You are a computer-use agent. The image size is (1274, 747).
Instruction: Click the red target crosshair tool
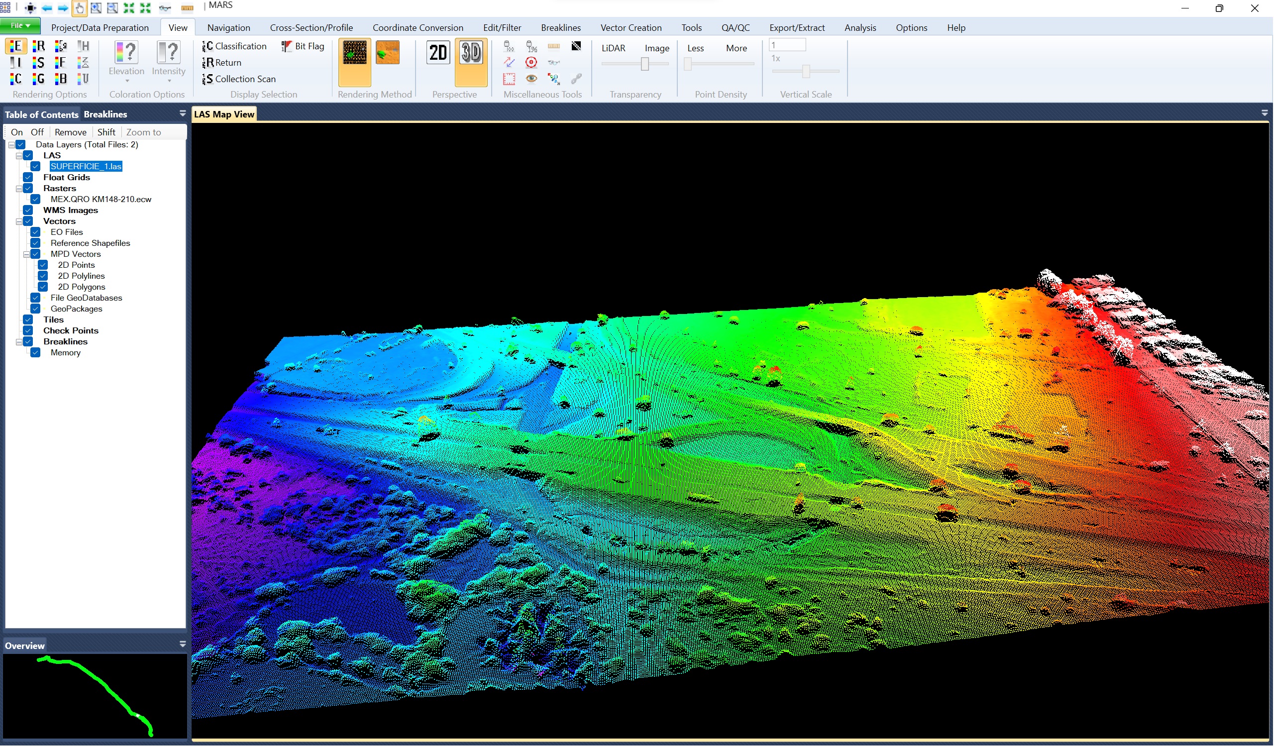(531, 62)
